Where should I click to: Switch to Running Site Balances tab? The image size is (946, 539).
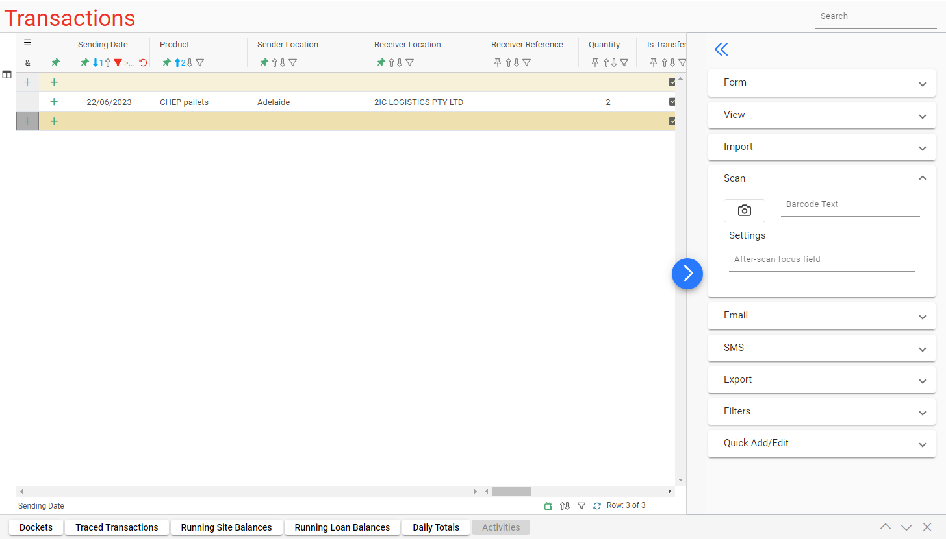point(226,527)
